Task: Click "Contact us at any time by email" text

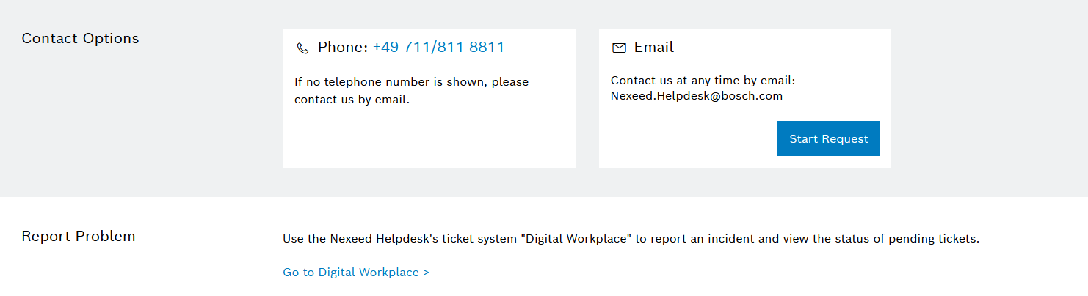Action: coord(702,81)
